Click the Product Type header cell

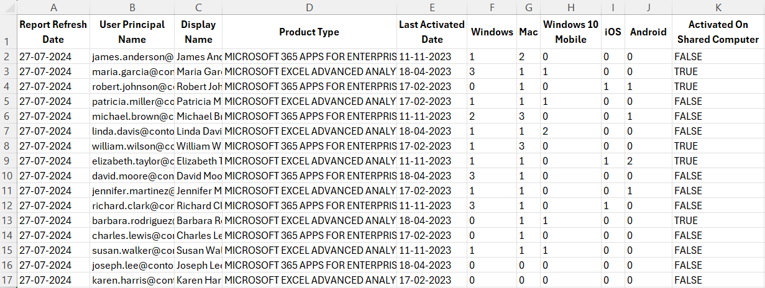tap(309, 32)
